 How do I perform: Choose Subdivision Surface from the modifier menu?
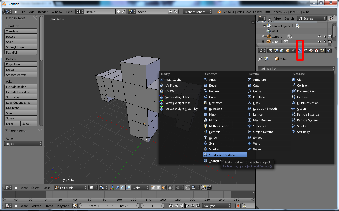(x=225, y=155)
